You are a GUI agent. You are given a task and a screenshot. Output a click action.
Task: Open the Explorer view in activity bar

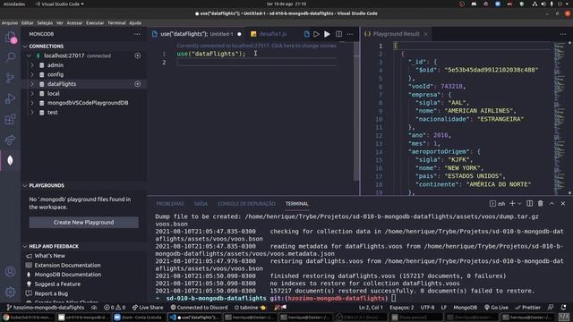(10, 38)
